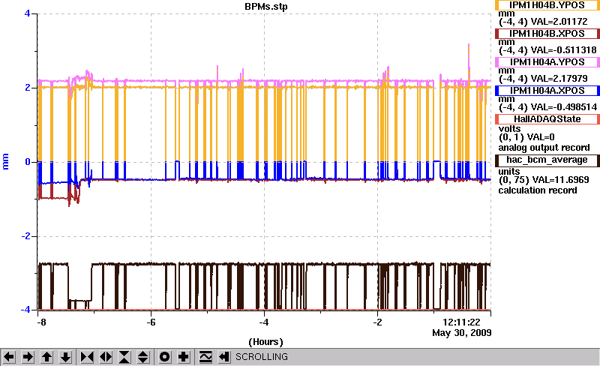Click the BPMs.stp chart title
This screenshot has width=600, height=366.
266,7
